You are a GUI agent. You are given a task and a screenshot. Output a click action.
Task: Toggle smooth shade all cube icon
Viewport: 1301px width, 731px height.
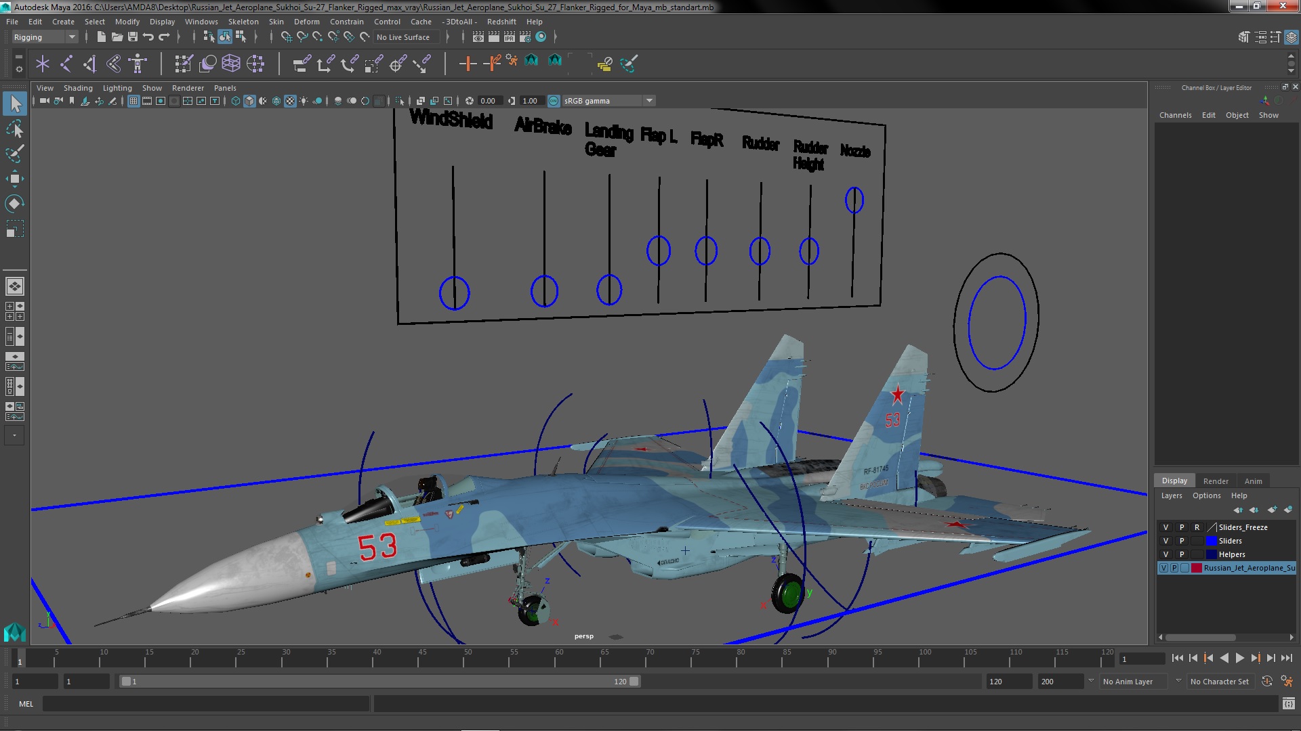249,101
